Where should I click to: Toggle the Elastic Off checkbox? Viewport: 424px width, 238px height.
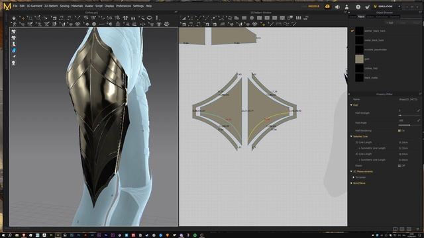(399, 166)
